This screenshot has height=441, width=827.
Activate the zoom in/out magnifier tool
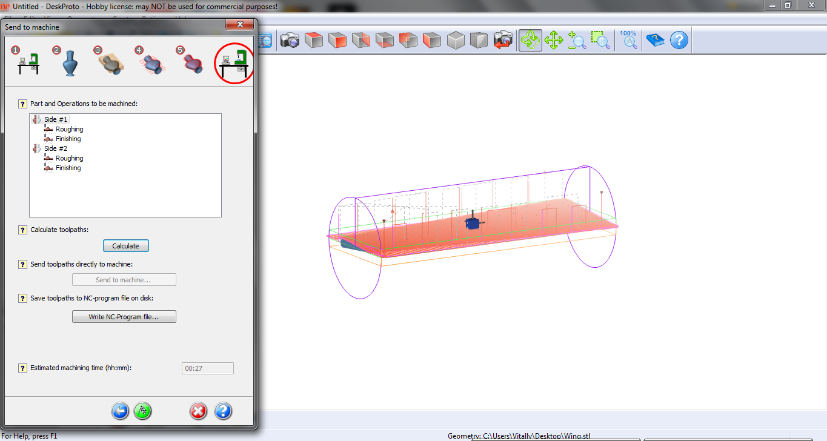(x=577, y=40)
